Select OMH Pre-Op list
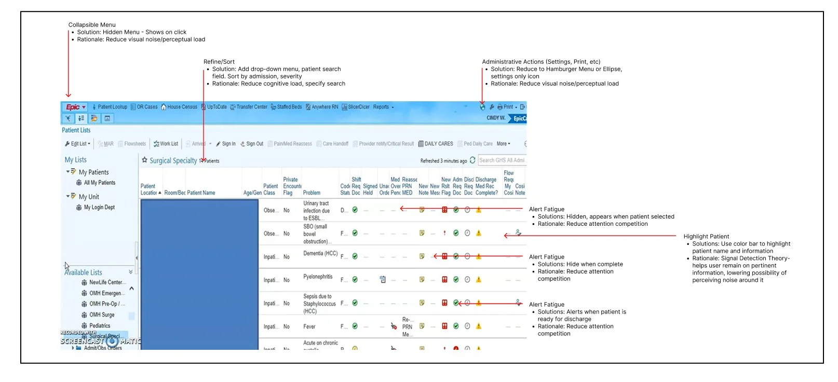The image size is (838, 382). 103,304
